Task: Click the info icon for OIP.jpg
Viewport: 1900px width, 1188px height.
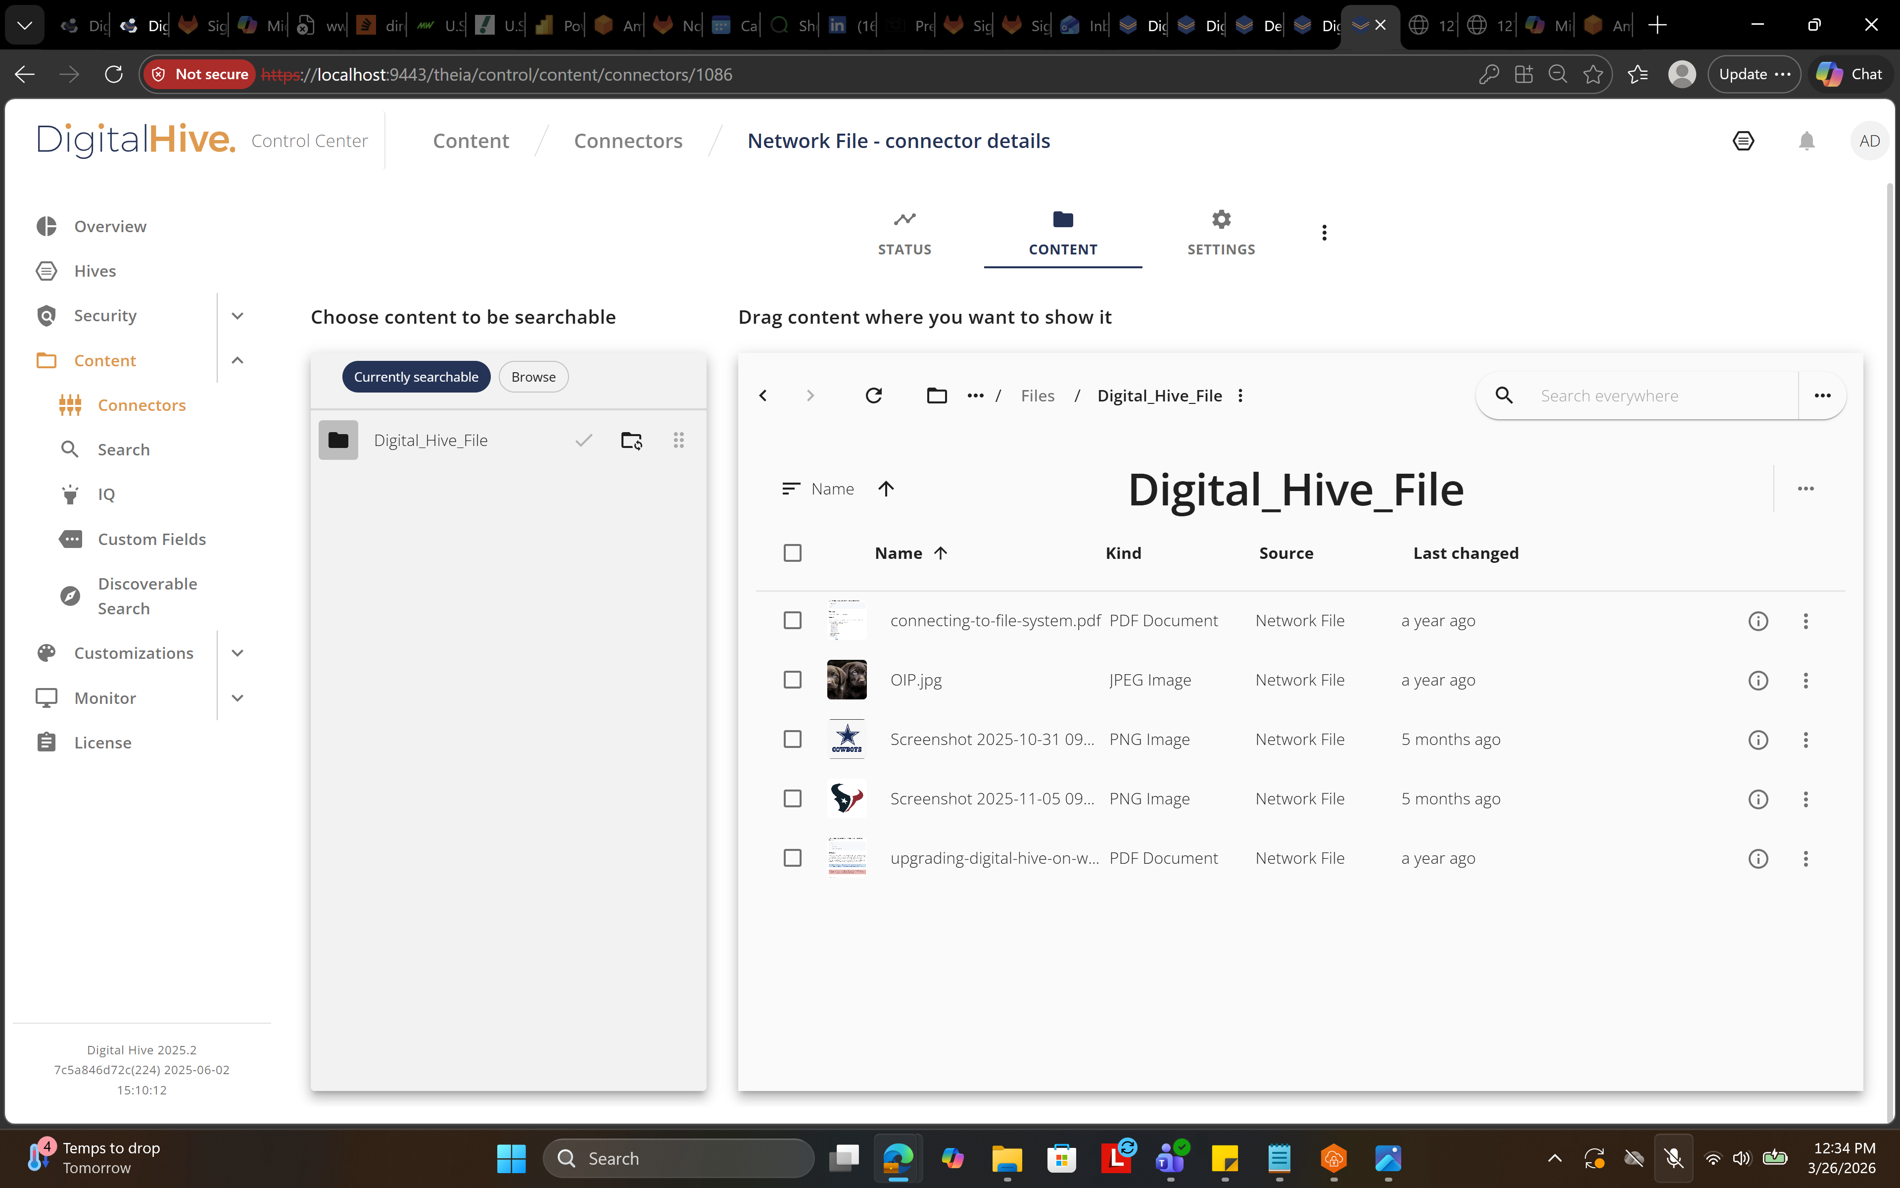Action: (x=1758, y=681)
